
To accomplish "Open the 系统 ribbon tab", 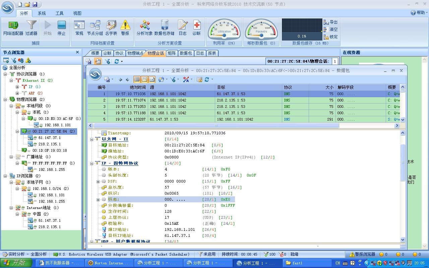I will pyautogui.click(x=42, y=13).
